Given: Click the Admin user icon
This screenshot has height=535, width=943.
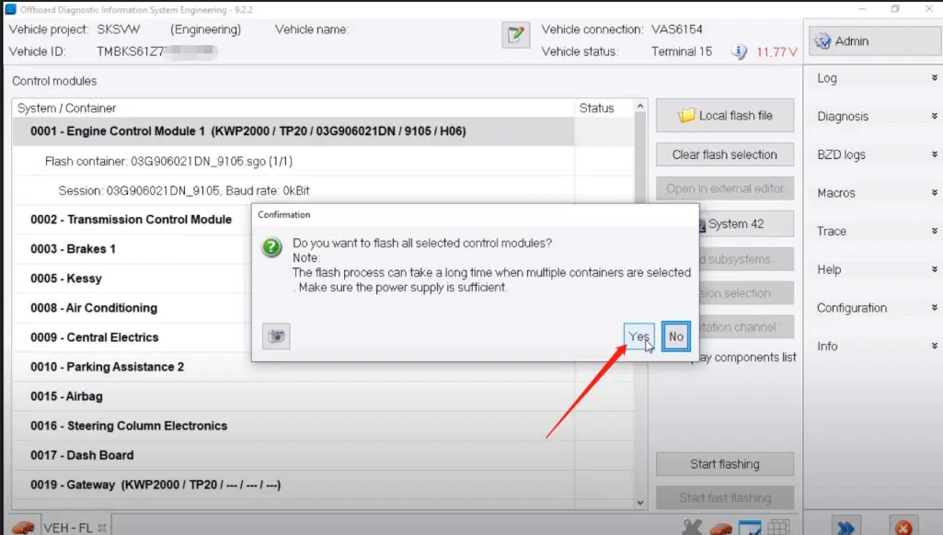Looking at the screenshot, I should (x=822, y=40).
